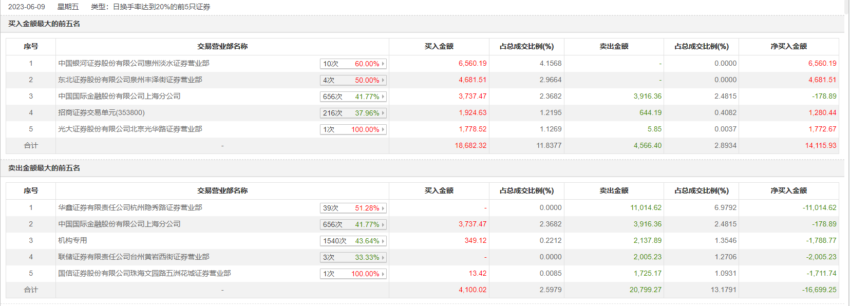Expand the 10次 60.00% record badge
The height and width of the screenshot is (306, 850).
[x=353, y=64]
